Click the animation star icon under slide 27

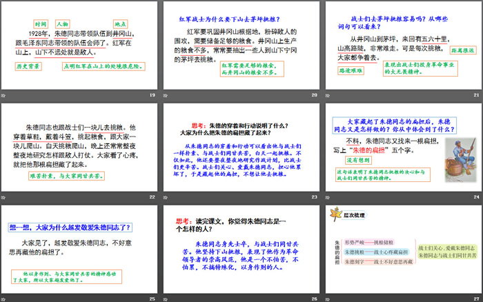click(x=328, y=299)
